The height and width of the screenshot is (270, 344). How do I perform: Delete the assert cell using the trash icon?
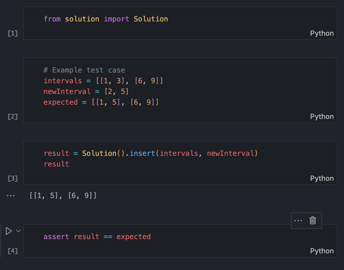coord(312,220)
